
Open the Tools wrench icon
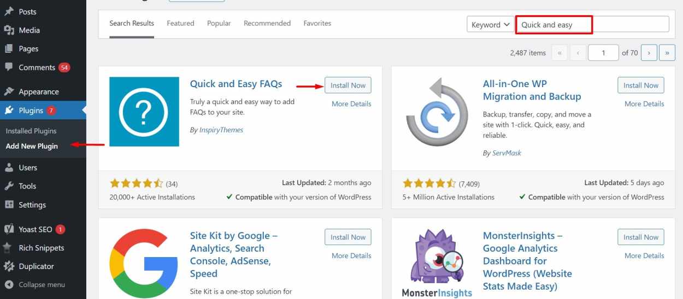point(9,186)
